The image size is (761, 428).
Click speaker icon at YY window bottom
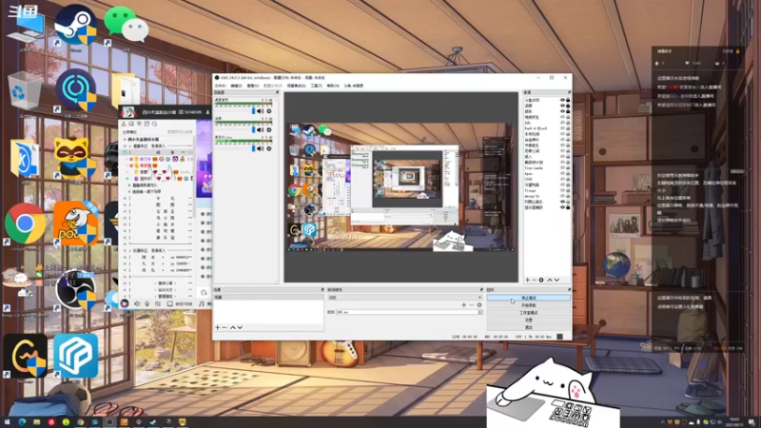137,303
